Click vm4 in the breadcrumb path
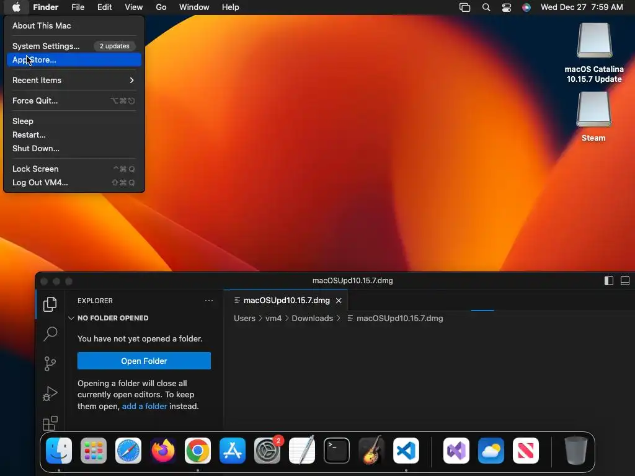 [273, 318]
